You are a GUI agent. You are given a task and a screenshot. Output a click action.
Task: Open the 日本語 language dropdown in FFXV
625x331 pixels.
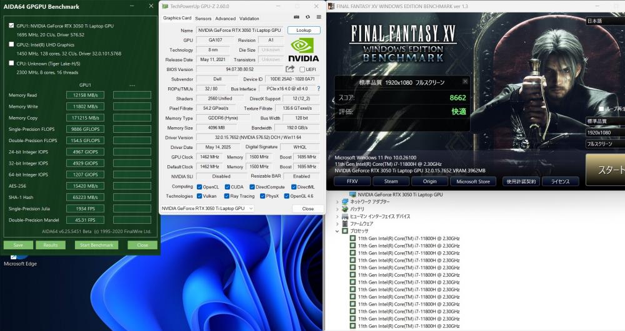point(605,21)
